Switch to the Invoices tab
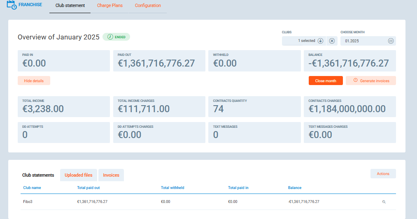This screenshot has width=417, height=219. pyautogui.click(x=111, y=175)
